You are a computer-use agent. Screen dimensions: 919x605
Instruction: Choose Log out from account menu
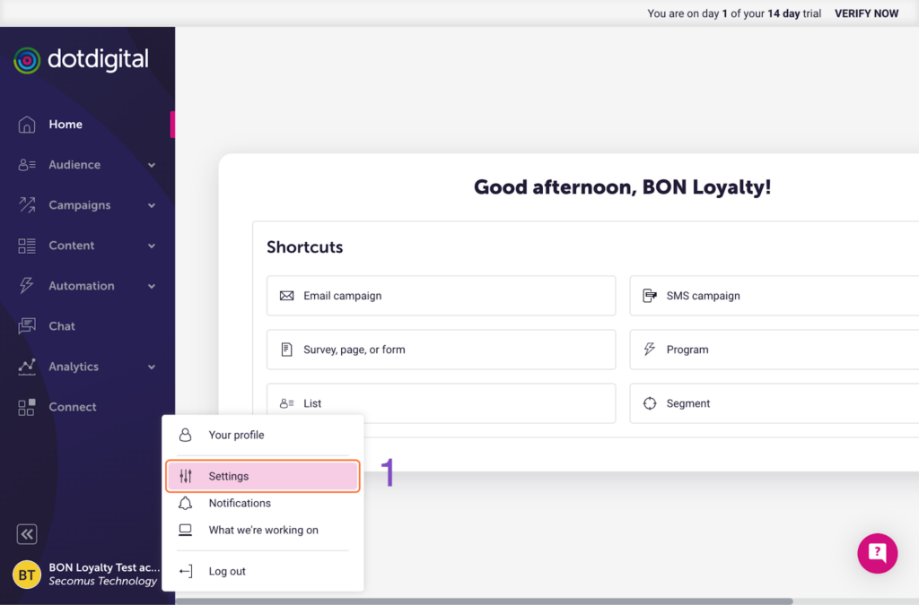coord(227,571)
